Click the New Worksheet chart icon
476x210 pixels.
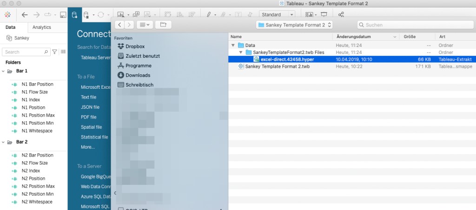pos(120,14)
